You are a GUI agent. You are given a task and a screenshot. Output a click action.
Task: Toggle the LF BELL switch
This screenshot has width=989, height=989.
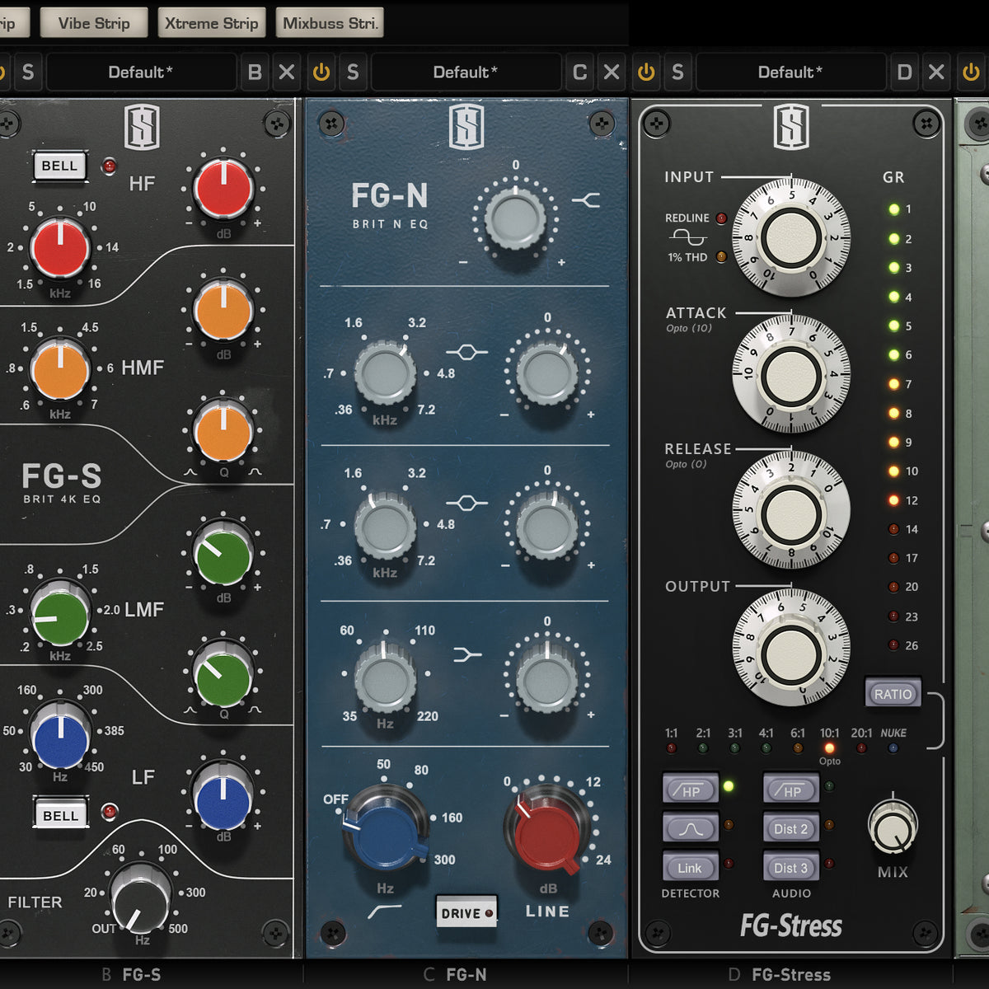click(x=59, y=815)
